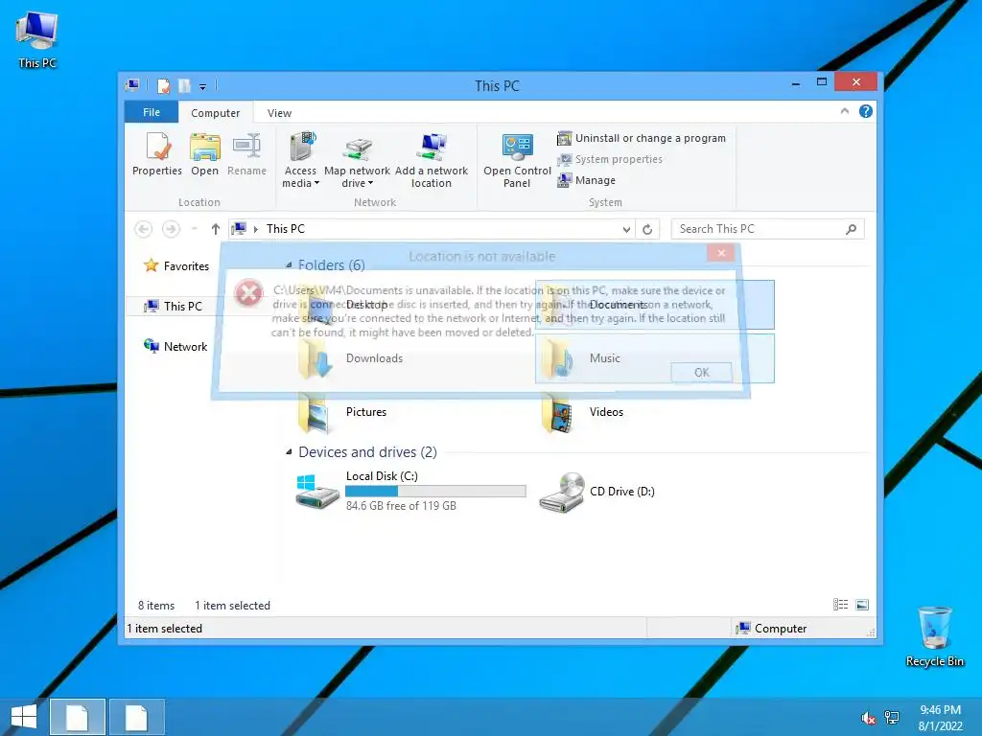Image resolution: width=982 pixels, height=736 pixels.
Task: Expand the address bar history dropdown
Action: (x=626, y=230)
